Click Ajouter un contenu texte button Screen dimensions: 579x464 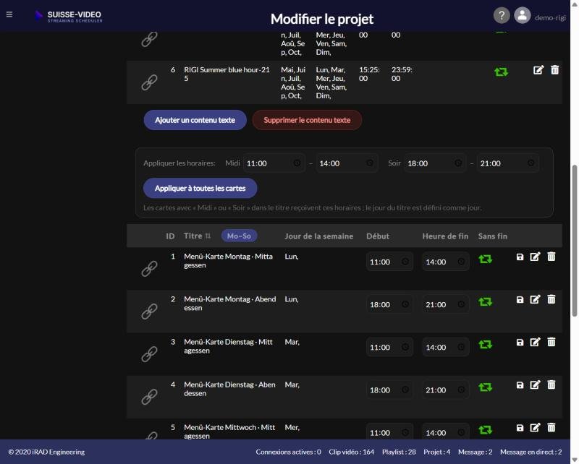pyautogui.click(x=195, y=120)
